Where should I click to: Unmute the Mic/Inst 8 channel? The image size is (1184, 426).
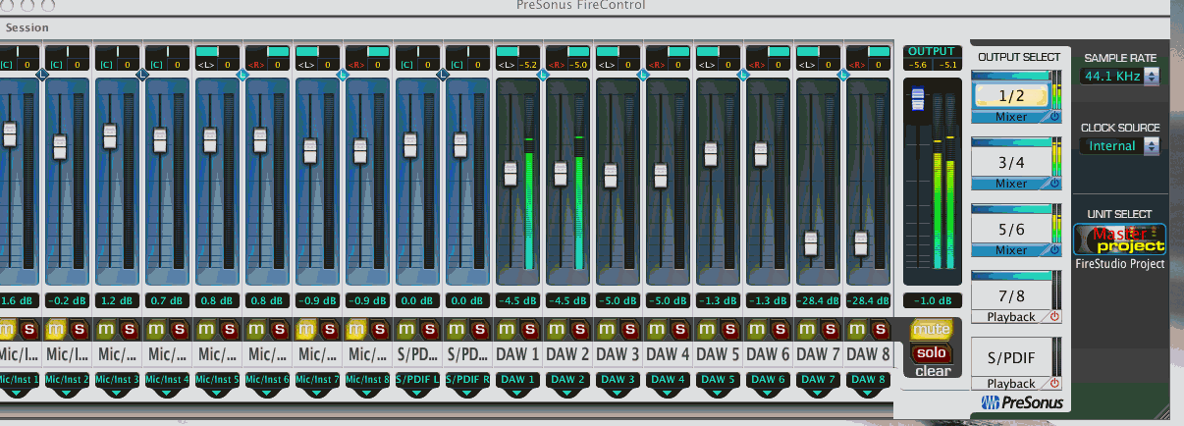coord(357,329)
